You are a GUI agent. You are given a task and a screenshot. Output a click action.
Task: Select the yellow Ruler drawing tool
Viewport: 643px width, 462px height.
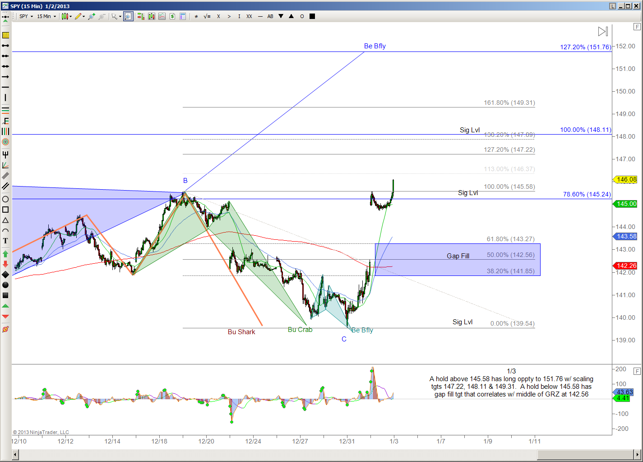[x=5, y=35]
